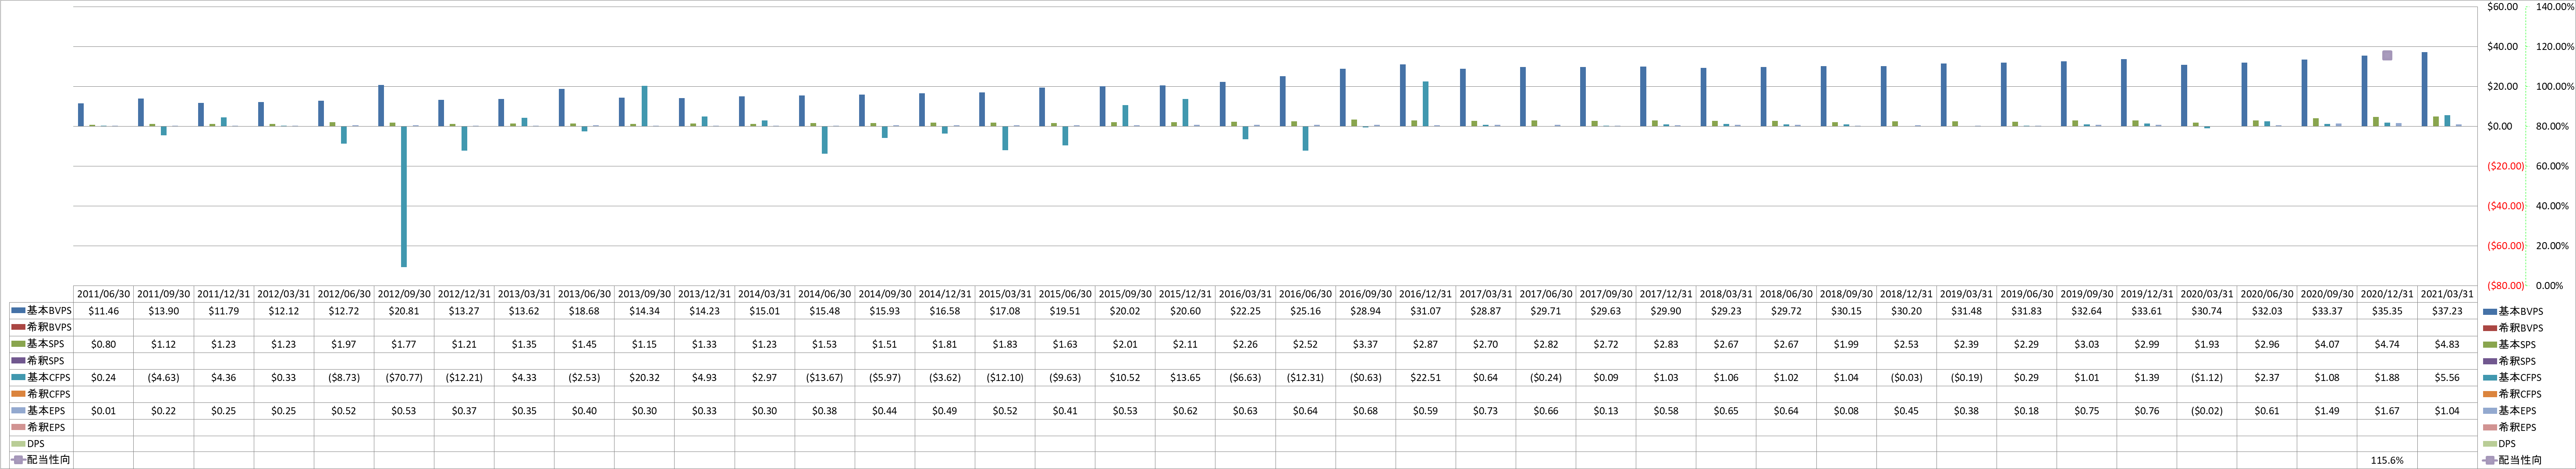Click the 2011/06/30 date column header
Image resolution: width=2576 pixels, height=469 pixels.
(x=104, y=294)
